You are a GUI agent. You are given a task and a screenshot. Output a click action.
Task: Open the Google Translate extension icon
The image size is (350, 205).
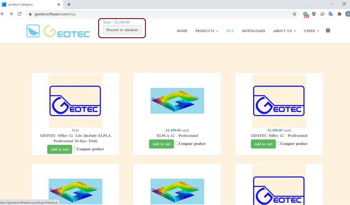pos(331,14)
